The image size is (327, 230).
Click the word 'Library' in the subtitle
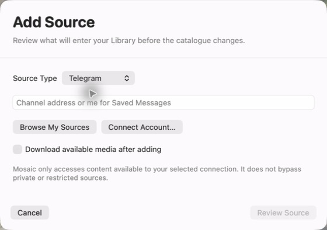(123, 41)
